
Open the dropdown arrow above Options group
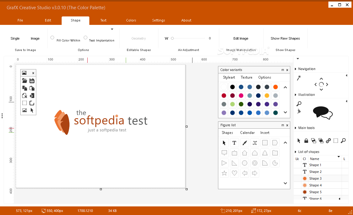[112, 29]
